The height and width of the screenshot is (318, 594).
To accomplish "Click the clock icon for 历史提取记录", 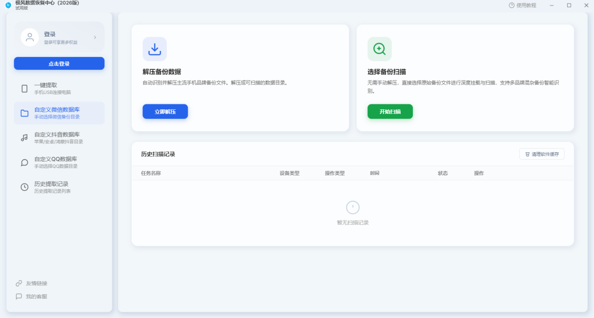I will (24, 187).
